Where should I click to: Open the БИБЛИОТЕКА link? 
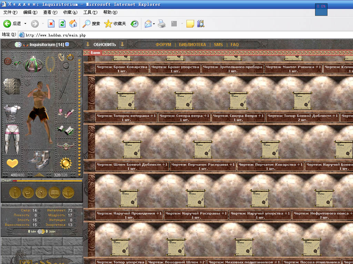tap(192, 44)
